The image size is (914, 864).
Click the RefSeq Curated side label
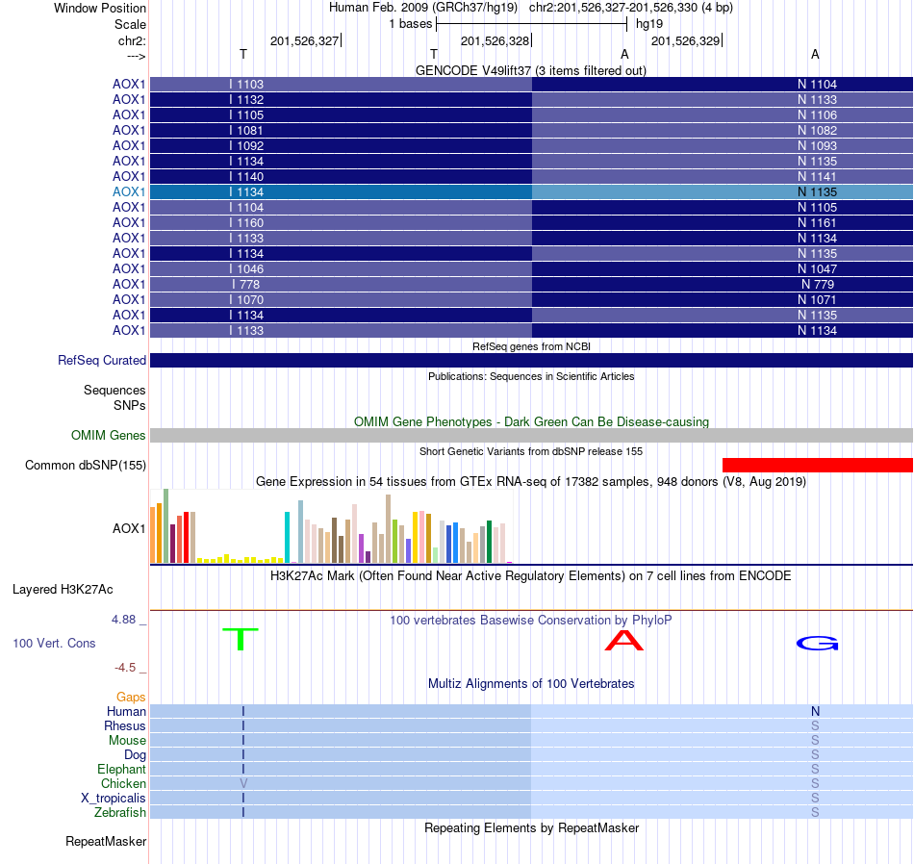pyautogui.click(x=102, y=360)
